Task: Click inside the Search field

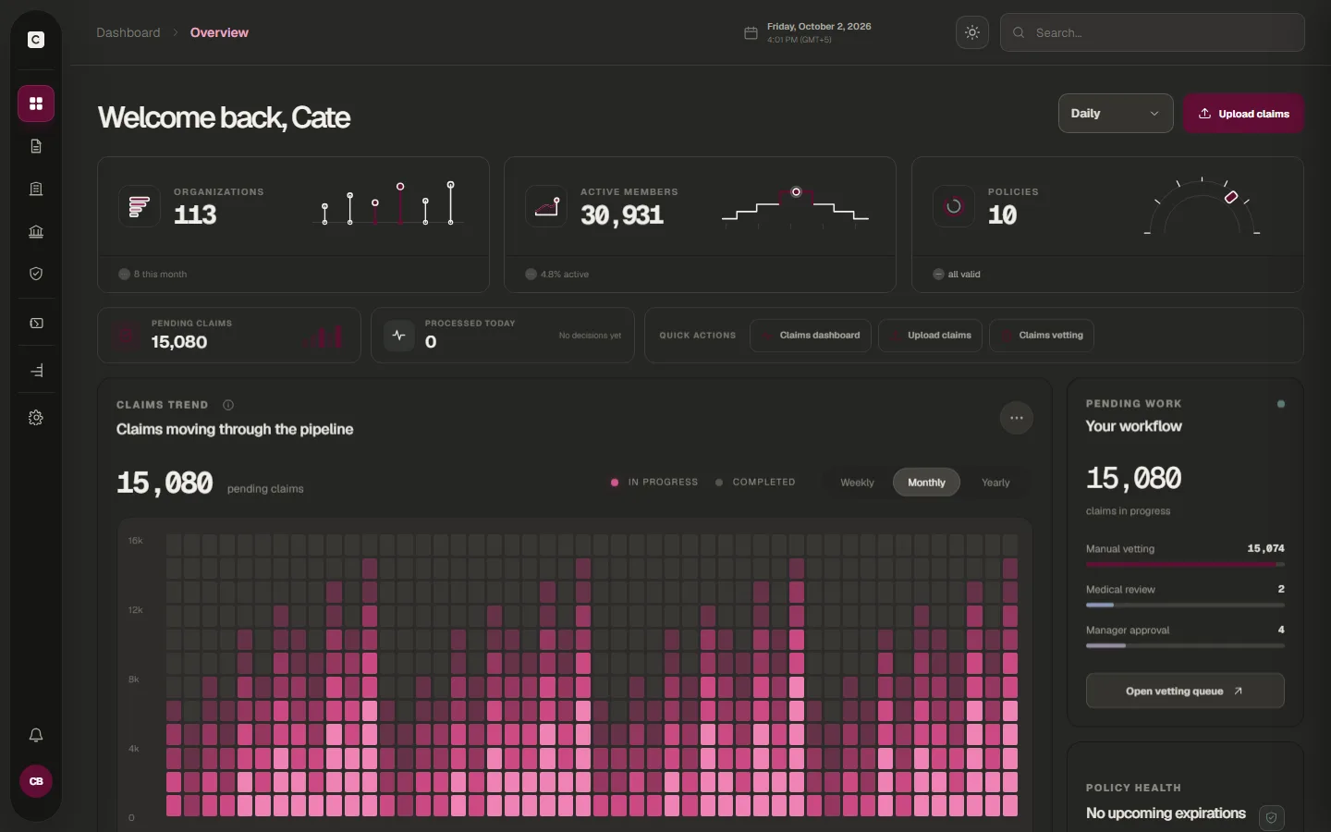Action: 1153,32
